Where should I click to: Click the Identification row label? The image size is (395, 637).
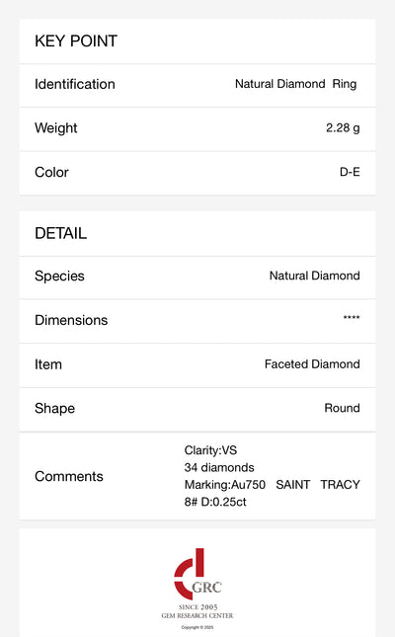pos(75,84)
